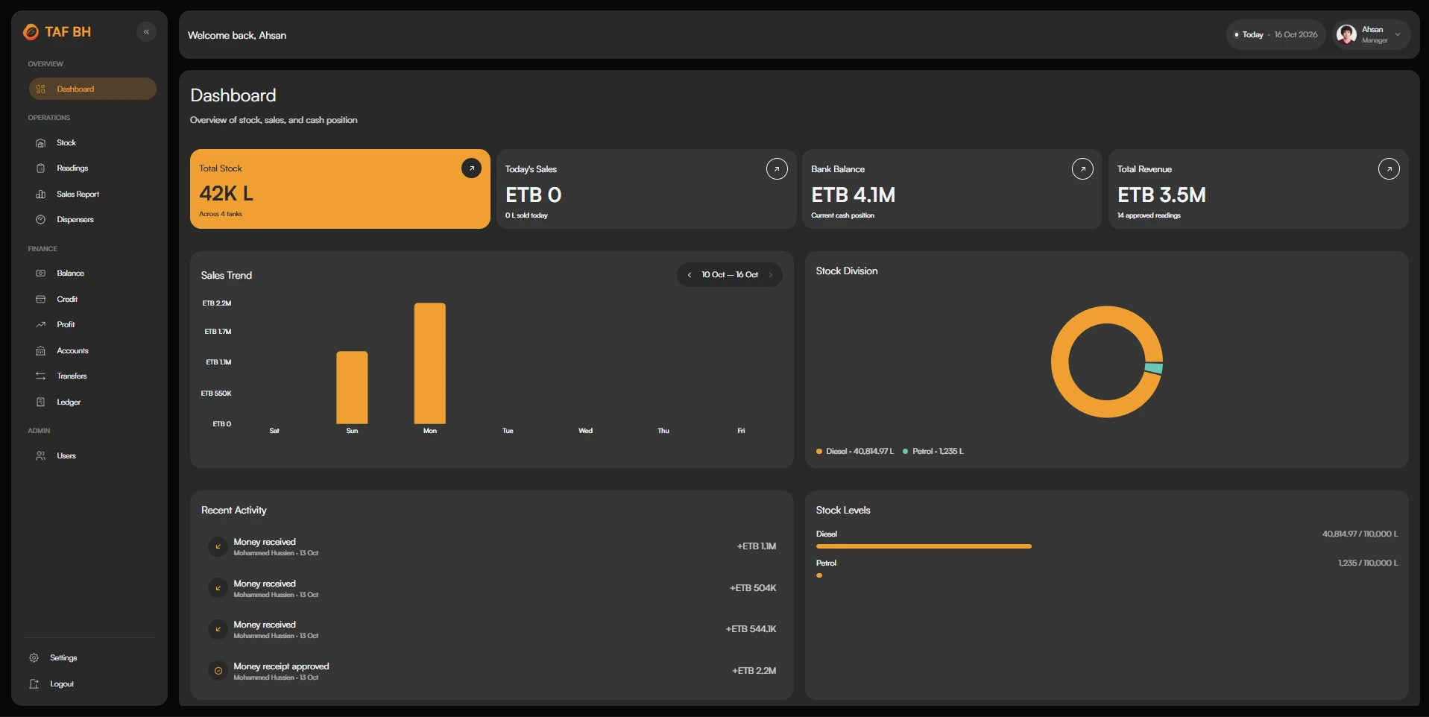Click Ahsan's profile avatar
Screen dimensions: 1429x717
click(x=1346, y=34)
